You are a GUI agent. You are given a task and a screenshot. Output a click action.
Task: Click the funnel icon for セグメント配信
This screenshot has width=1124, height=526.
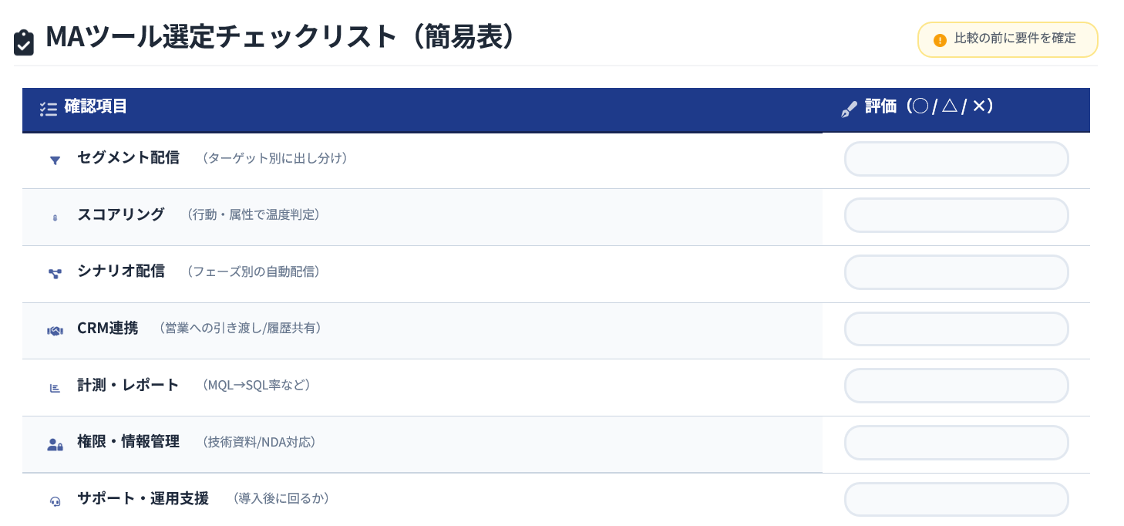[55, 160]
